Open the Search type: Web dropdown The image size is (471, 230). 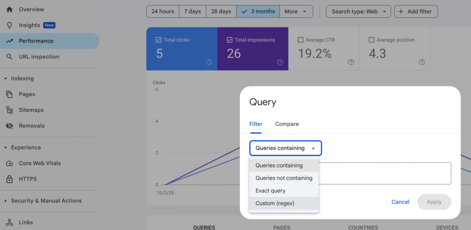[x=358, y=11]
